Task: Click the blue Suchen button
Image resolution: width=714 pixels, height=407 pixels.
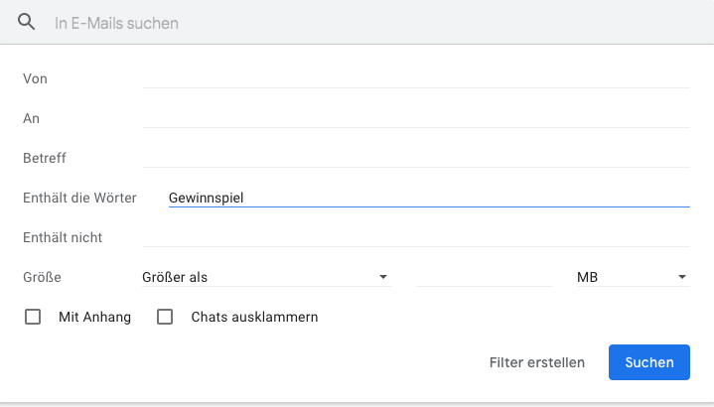Action: pos(648,362)
